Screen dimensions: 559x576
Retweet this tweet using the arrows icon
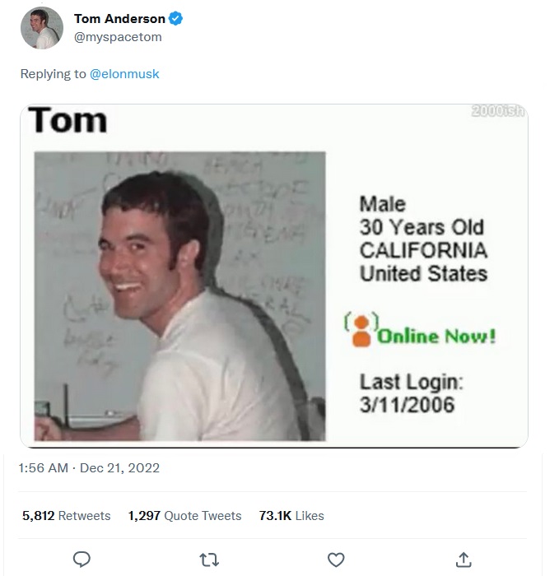(209, 560)
